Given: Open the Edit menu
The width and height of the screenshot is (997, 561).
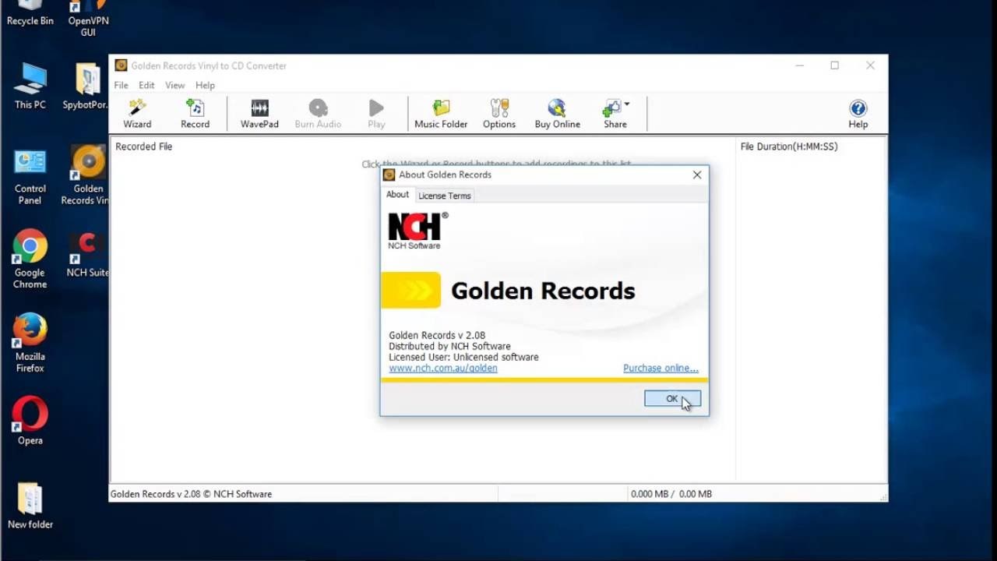Looking at the screenshot, I should (x=146, y=85).
